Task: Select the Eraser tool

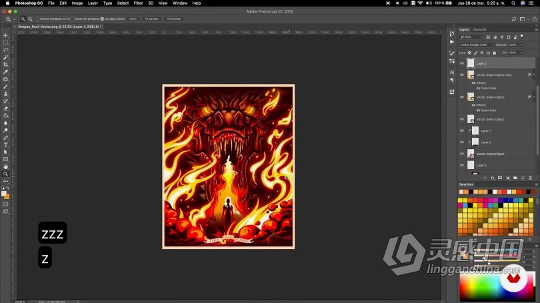Action: pyautogui.click(x=5, y=109)
